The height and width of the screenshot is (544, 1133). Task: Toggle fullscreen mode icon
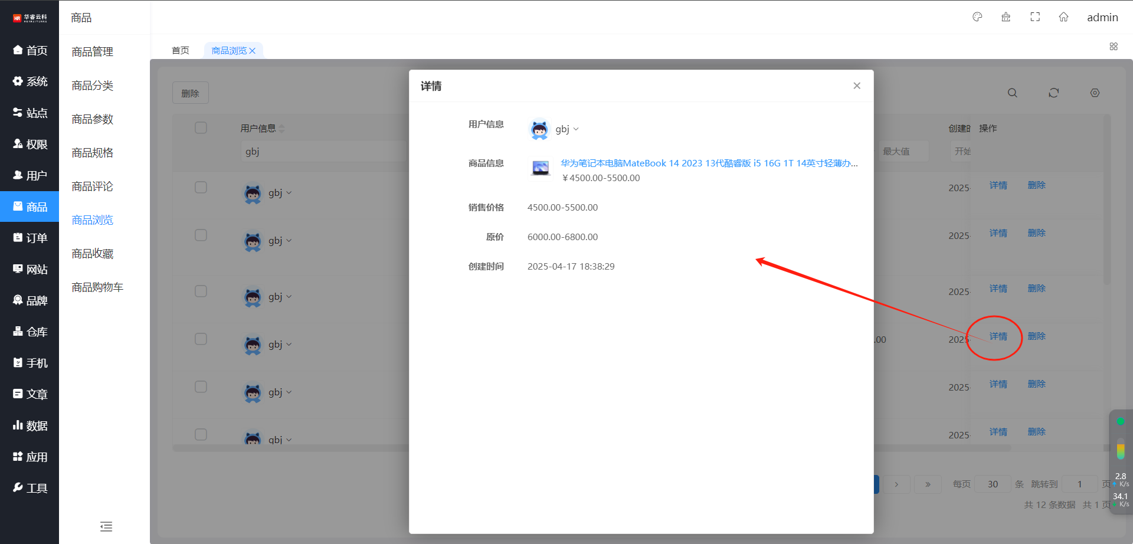point(1035,17)
